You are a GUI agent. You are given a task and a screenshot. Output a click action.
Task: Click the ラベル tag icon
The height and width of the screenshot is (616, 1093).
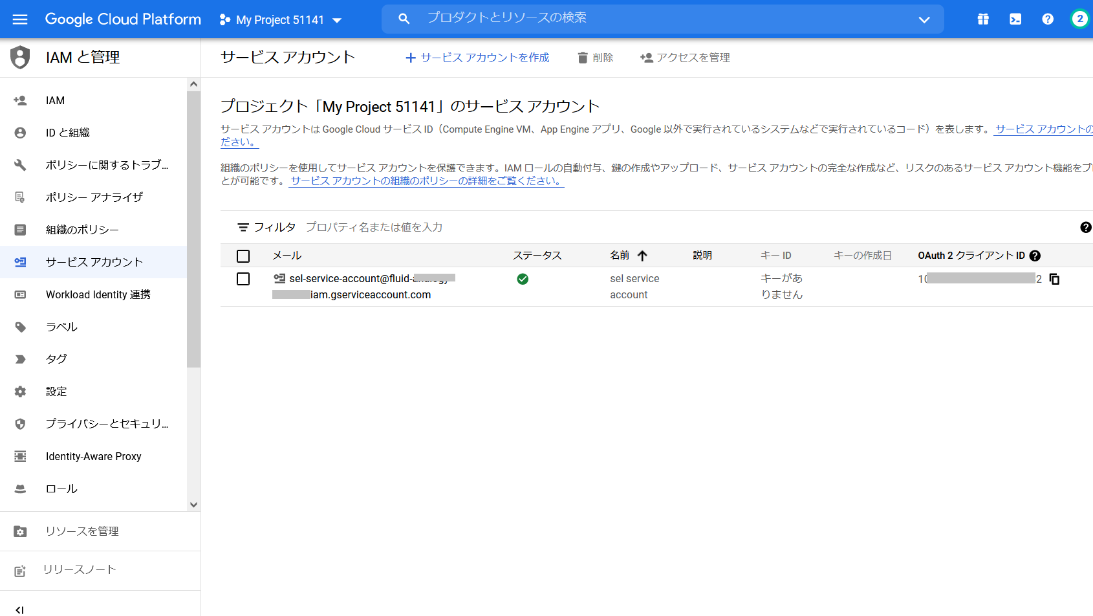tap(20, 327)
